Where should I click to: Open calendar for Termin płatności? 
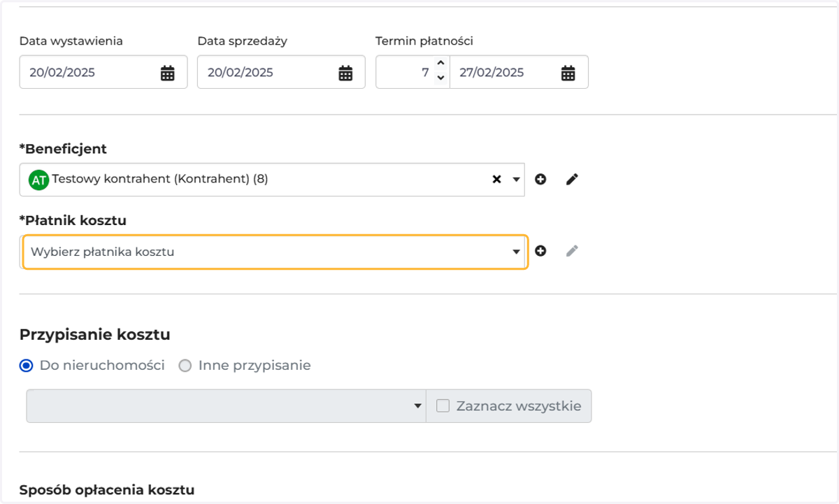tap(568, 73)
